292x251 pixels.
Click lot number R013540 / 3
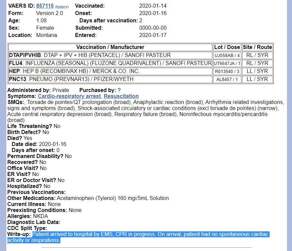227,71
